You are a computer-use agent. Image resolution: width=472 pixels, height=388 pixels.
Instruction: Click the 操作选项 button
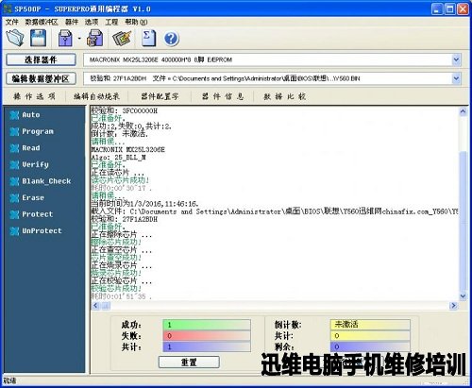34,96
